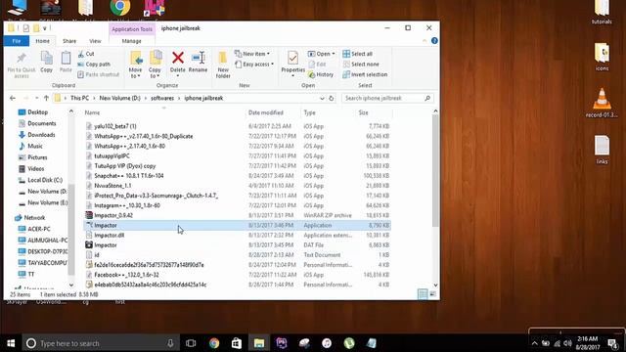
Task: Select the id text document
Action: (x=237, y=255)
